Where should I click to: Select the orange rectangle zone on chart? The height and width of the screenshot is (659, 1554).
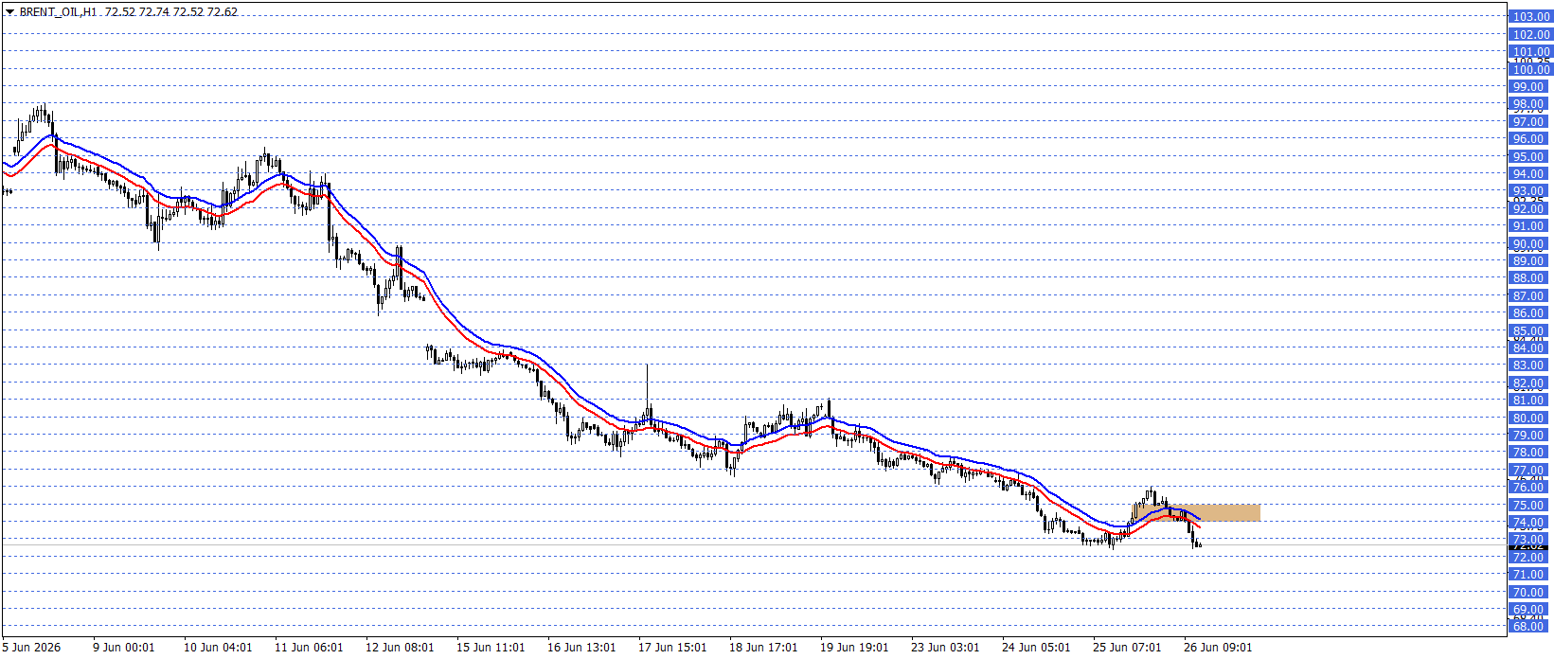click(1198, 512)
